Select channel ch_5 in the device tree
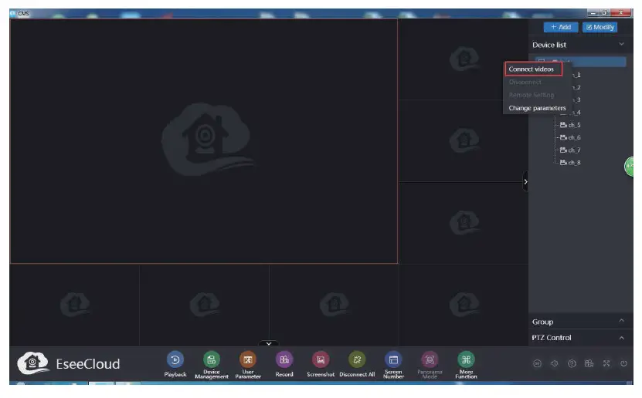This screenshot has width=642, height=398. [570, 125]
